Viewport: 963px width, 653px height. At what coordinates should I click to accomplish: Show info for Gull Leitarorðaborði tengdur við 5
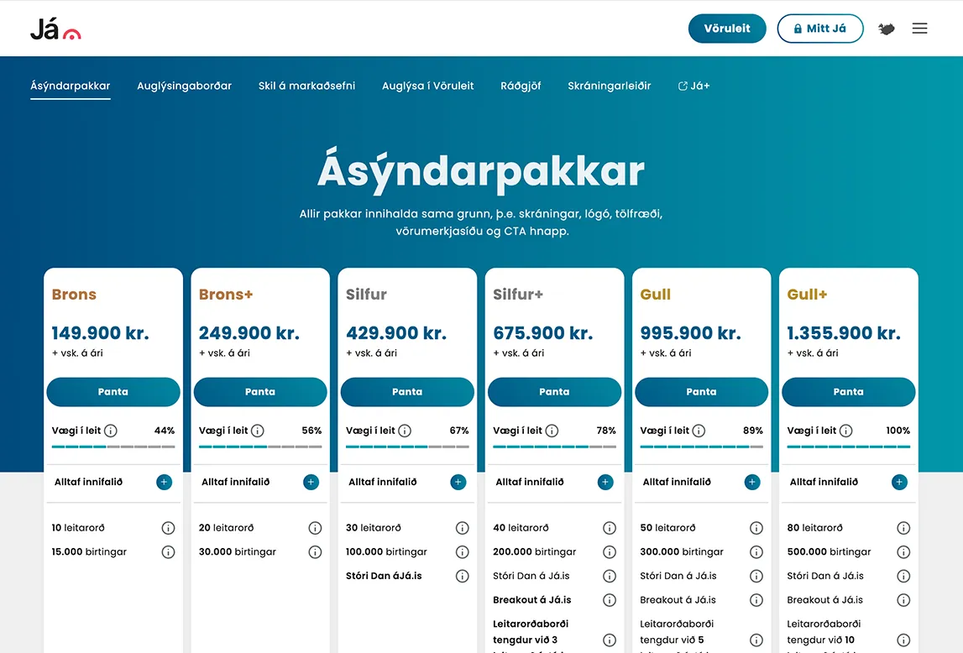click(756, 640)
